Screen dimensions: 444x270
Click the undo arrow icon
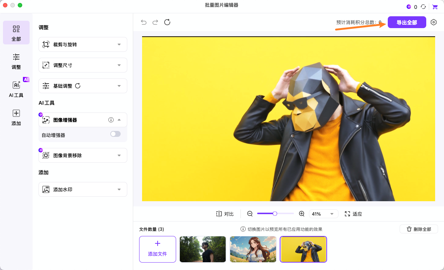coord(144,22)
